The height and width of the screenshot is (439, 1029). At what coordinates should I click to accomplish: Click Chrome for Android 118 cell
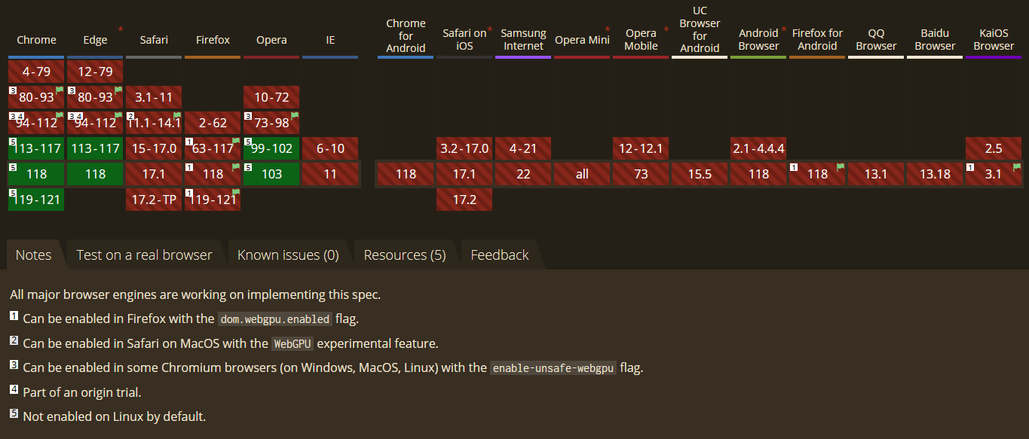[x=406, y=174]
